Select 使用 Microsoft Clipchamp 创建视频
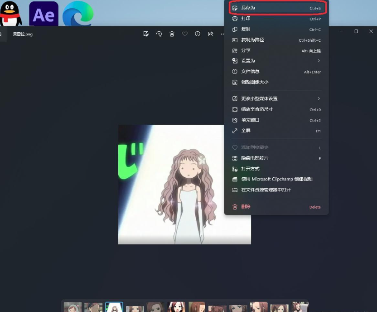Screen dimensions: 377x312 (276, 179)
